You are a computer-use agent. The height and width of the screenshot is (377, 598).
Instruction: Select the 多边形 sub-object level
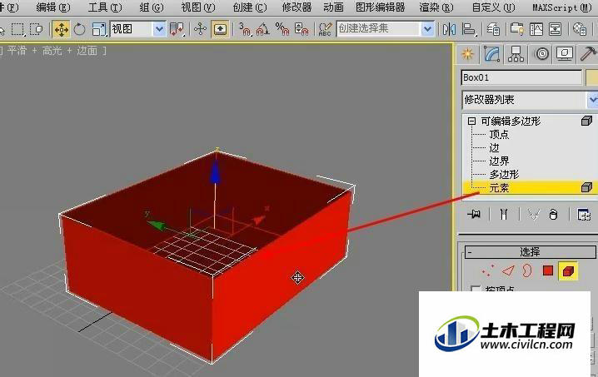[504, 175]
